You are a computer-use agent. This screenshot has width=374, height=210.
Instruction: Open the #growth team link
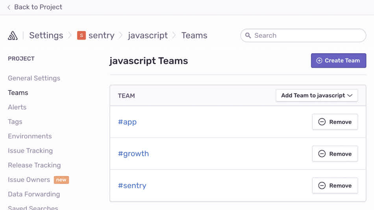[133, 154]
